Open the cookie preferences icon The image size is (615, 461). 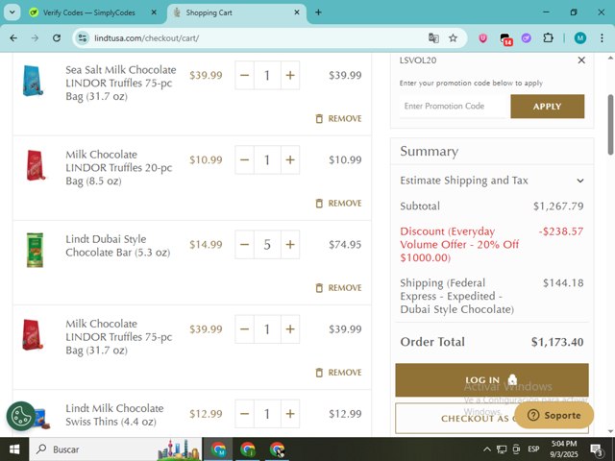[21, 416]
